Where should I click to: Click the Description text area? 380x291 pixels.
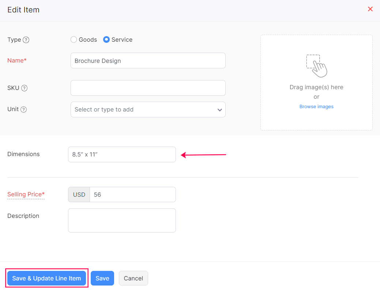coord(122,220)
